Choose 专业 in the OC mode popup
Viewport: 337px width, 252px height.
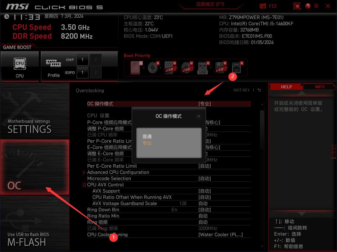click(147, 143)
